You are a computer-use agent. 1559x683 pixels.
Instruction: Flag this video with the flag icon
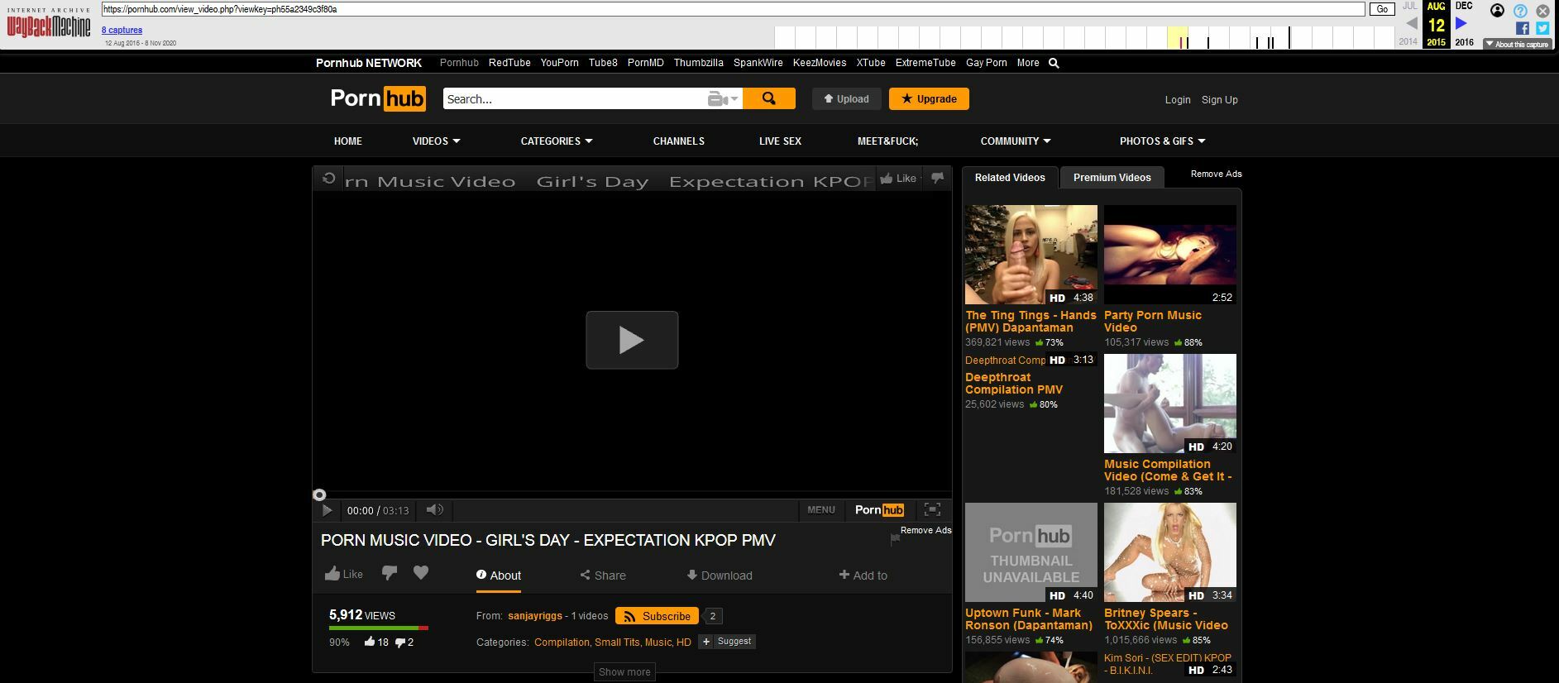tap(894, 539)
